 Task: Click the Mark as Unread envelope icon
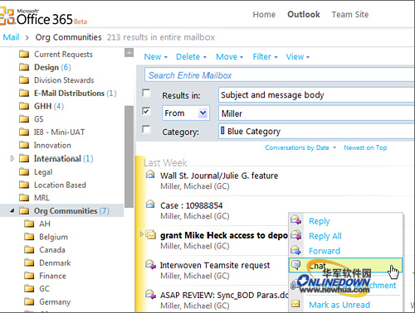point(295,304)
